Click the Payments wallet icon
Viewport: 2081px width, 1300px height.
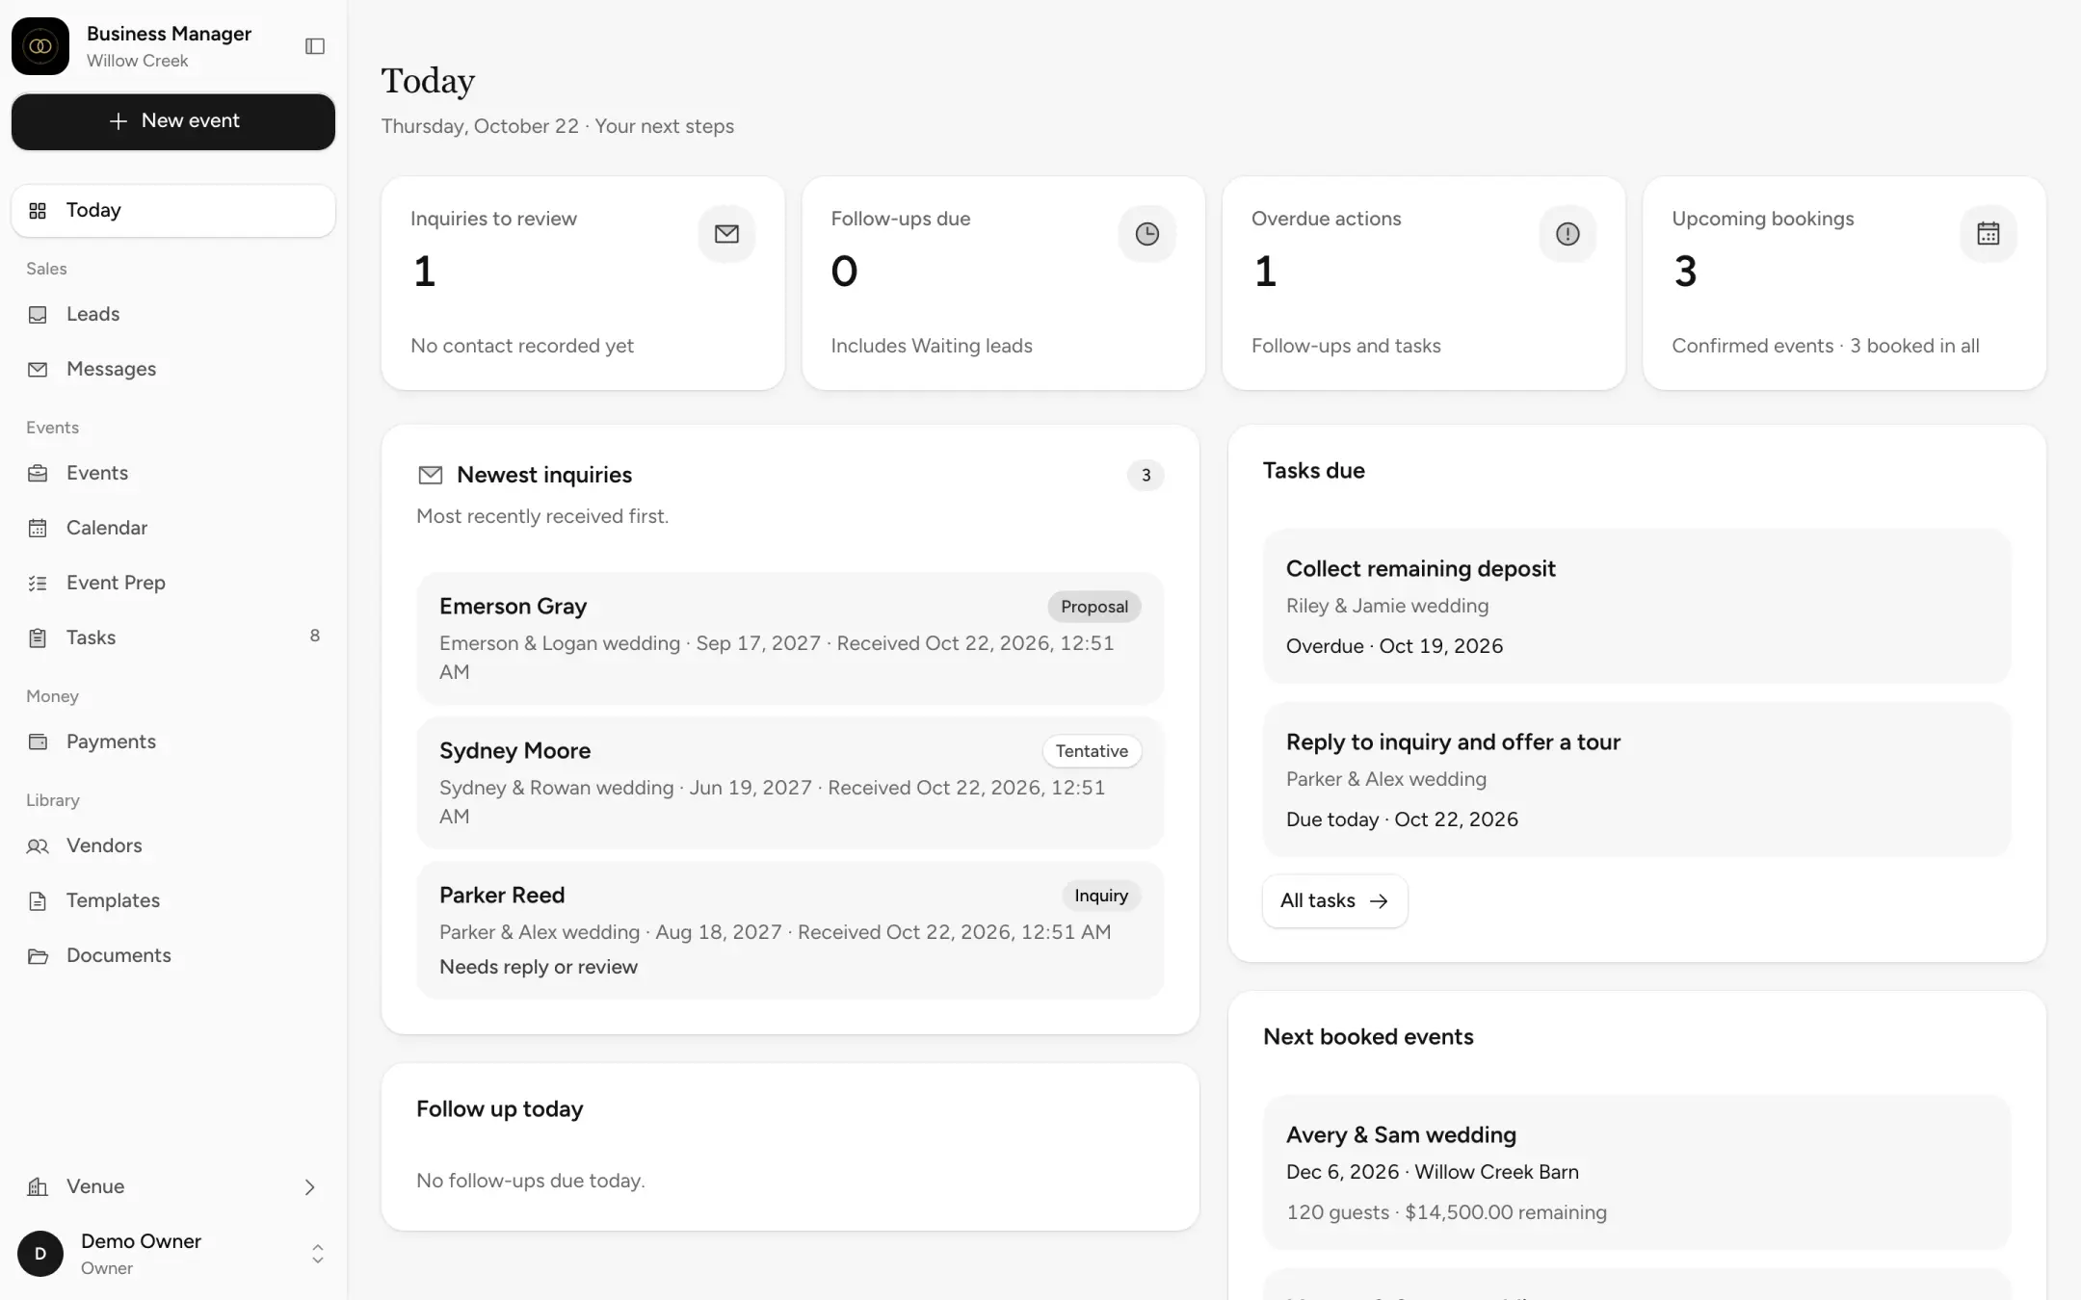tap(38, 741)
